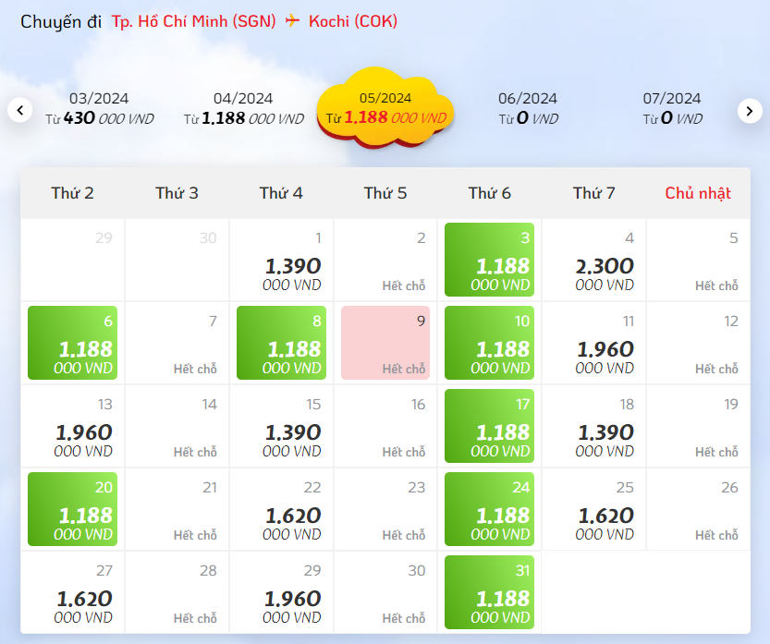770x644 pixels.
Task: Click sold-out cell May 5
Action: (698, 260)
